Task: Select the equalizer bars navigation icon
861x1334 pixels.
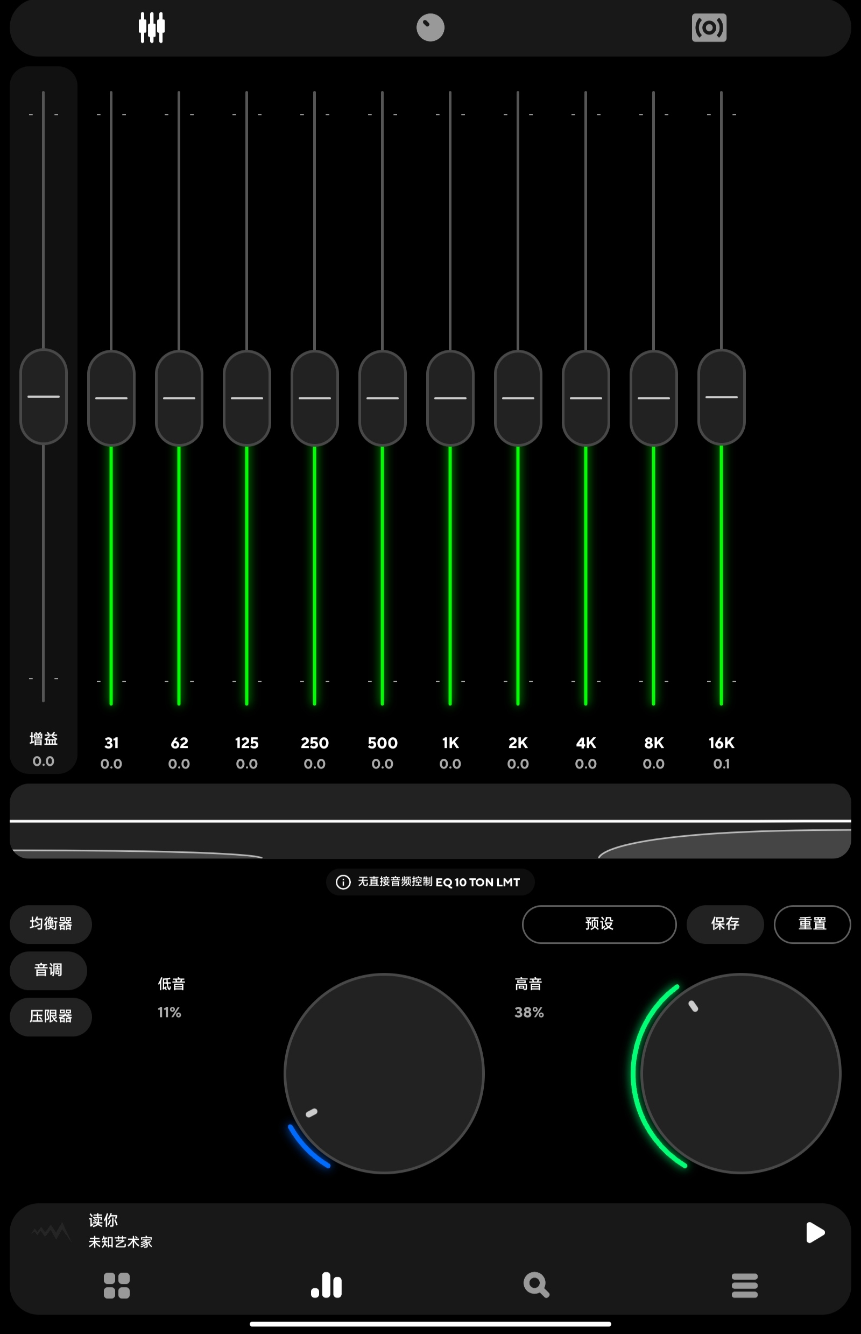Action: click(x=327, y=1285)
